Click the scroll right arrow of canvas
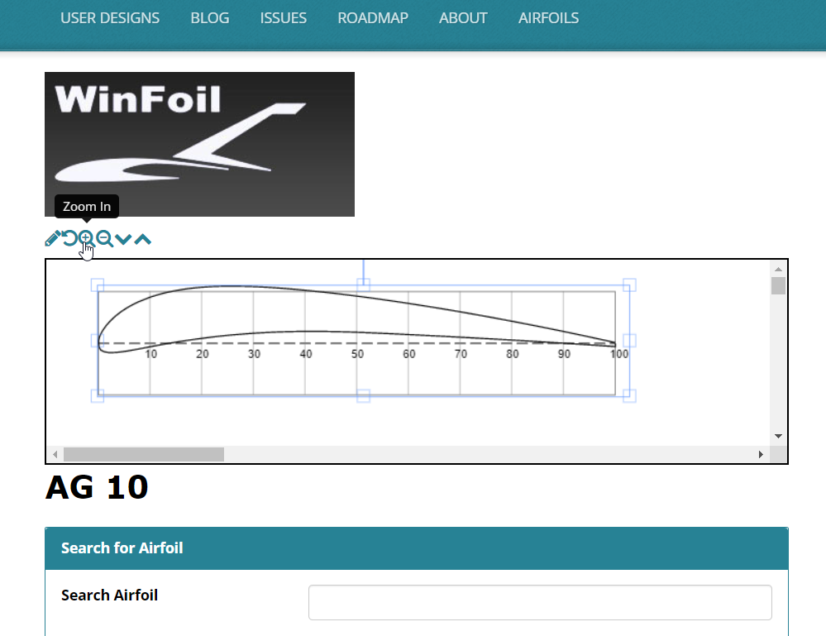The height and width of the screenshot is (636, 826). [x=761, y=454]
